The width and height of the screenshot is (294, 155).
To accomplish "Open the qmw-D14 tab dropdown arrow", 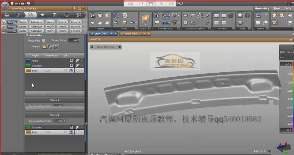I will [111, 33].
